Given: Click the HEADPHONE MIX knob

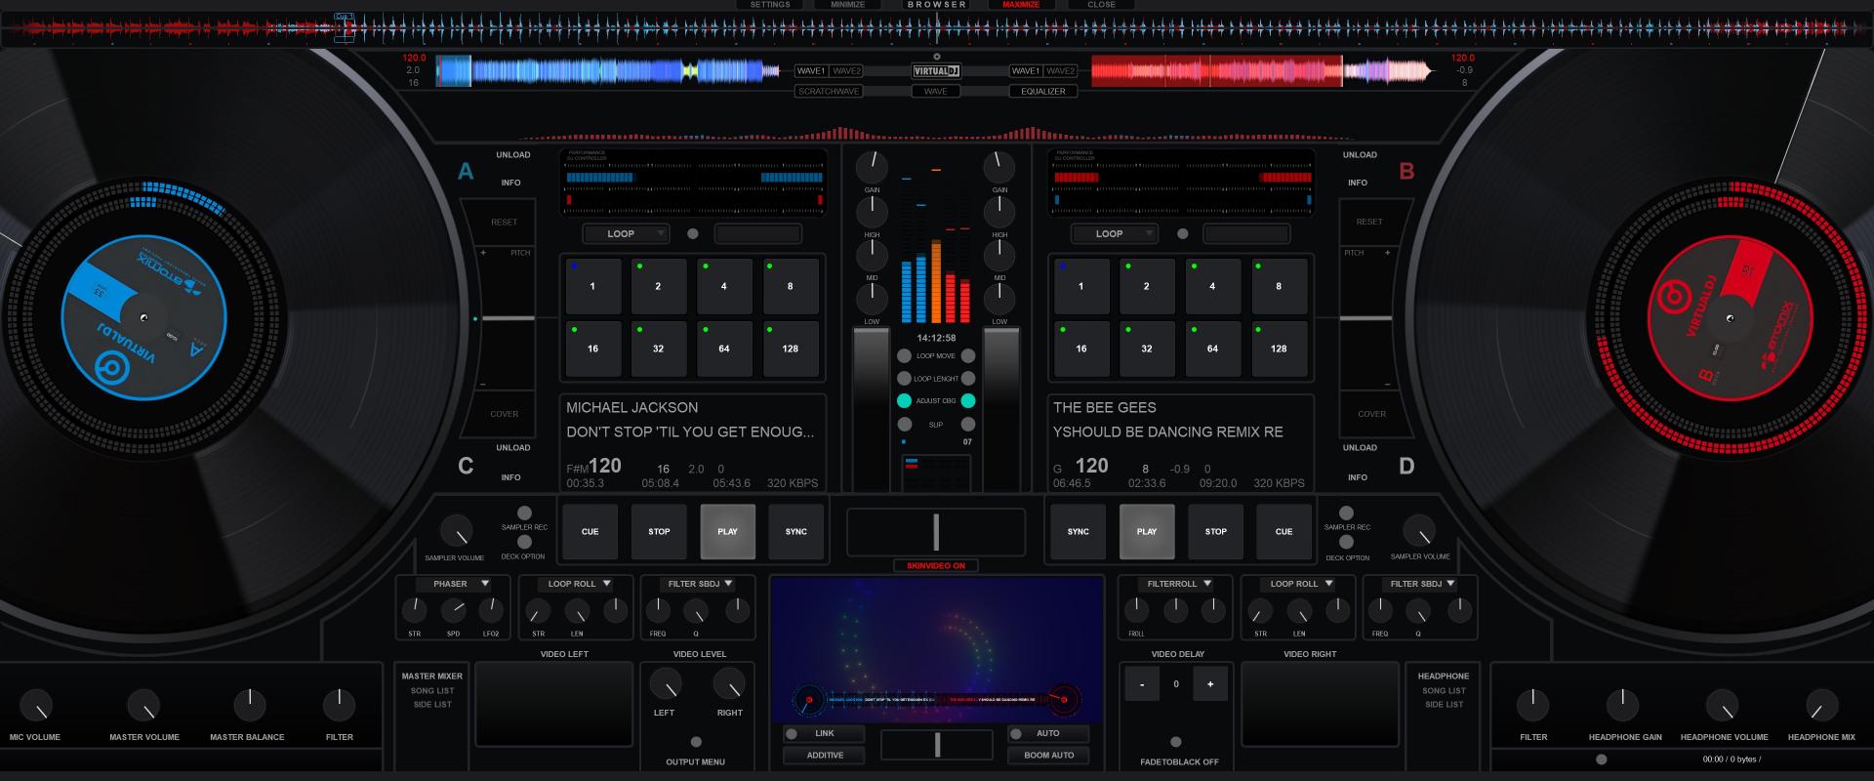Looking at the screenshot, I should click(1822, 705).
